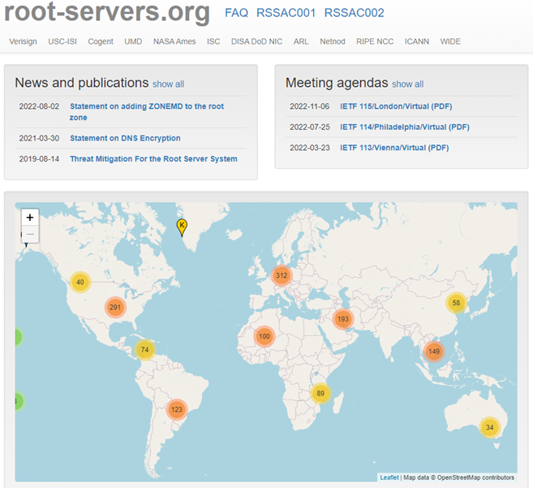Go to the WIDE operator tab
This screenshot has width=533, height=488.
pos(450,41)
